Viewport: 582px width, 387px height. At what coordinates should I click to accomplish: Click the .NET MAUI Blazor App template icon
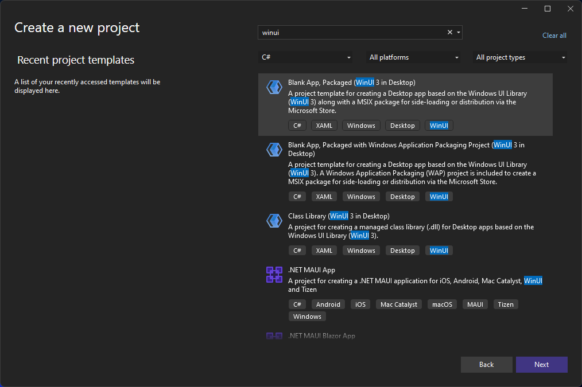coord(274,336)
